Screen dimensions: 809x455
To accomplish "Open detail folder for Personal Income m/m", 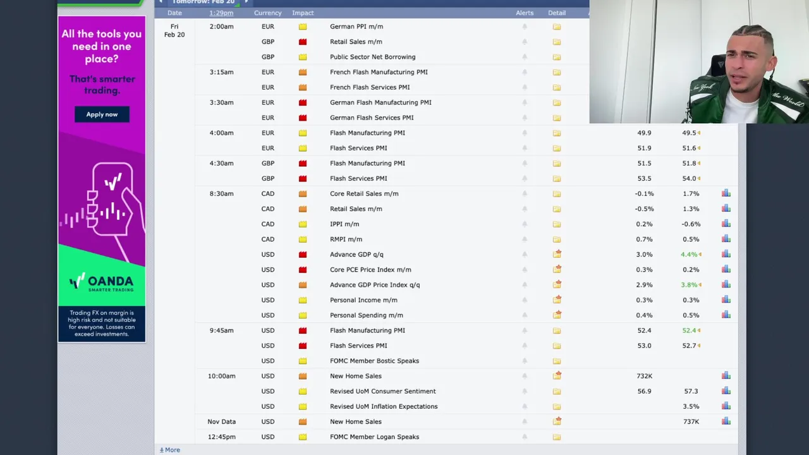I will click(557, 300).
